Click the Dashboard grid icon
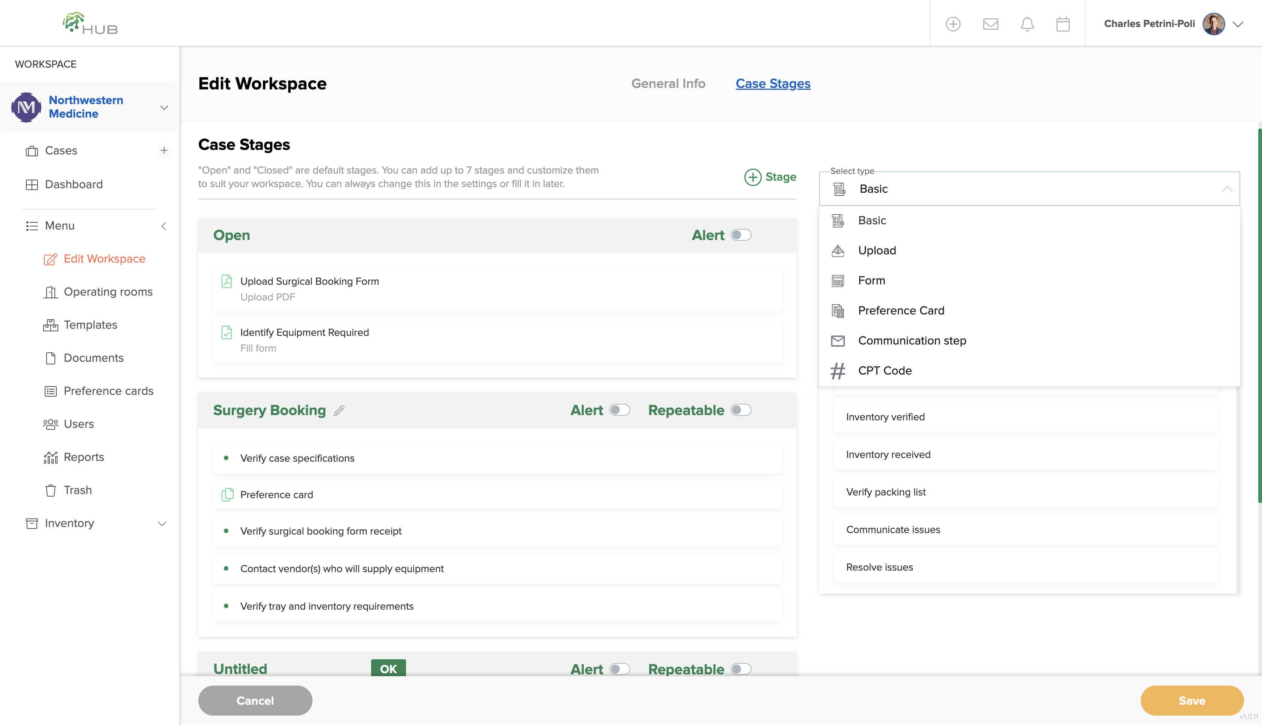The width and height of the screenshot is (1262, 725). tap(32, 185)
